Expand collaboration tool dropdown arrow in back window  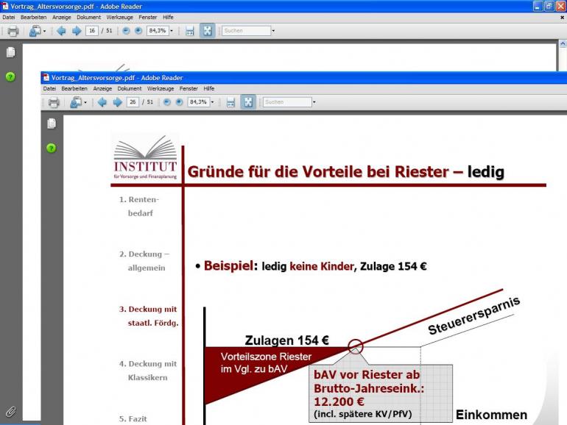click(44, 32)
